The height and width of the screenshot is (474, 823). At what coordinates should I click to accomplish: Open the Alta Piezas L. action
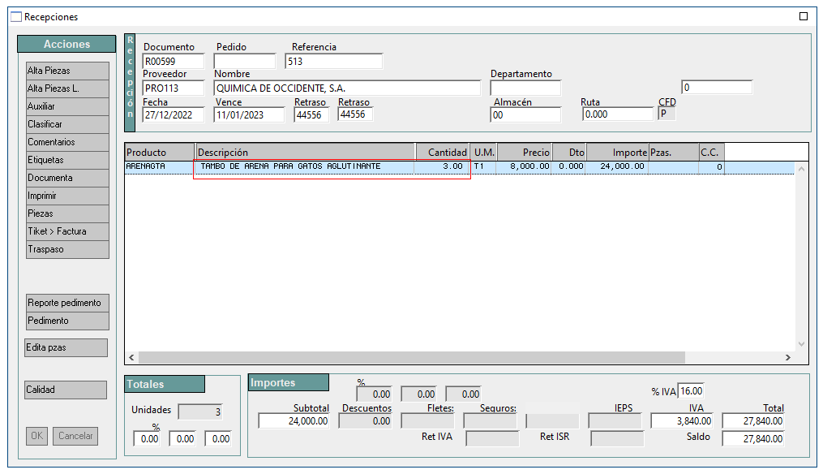(68, 88)
